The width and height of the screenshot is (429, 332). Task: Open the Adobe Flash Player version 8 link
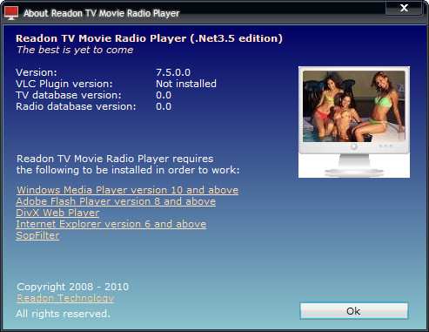[116, 201]
